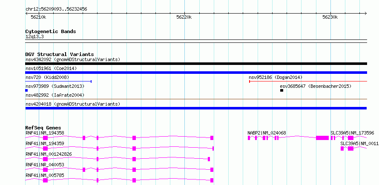The image size is (379, 185).
Task: Click the 56230k ruler tick label
Action: [x=330, y=17]
